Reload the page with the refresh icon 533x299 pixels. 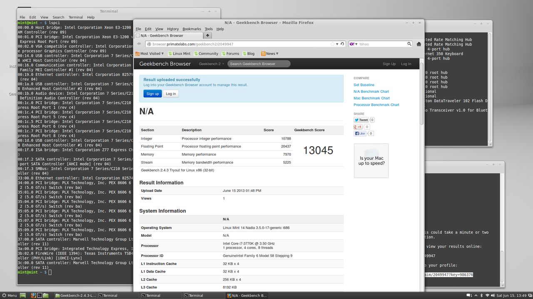pyautogui.click(x=342, y=44)
